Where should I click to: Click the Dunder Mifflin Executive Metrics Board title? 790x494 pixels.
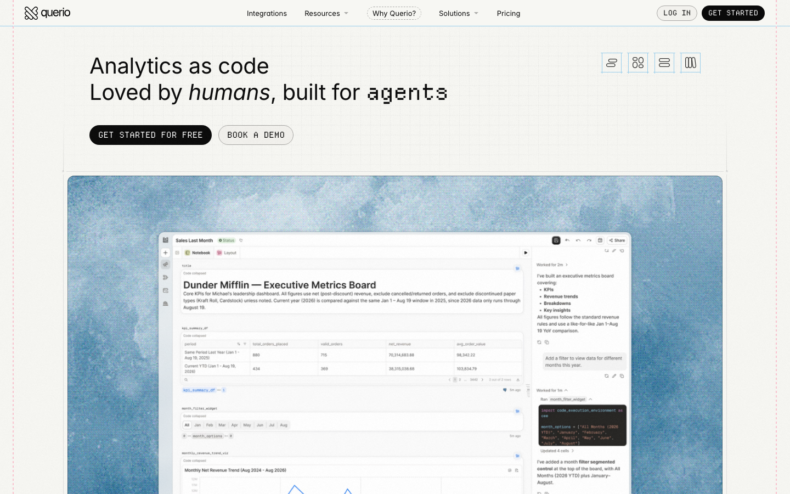279,285
